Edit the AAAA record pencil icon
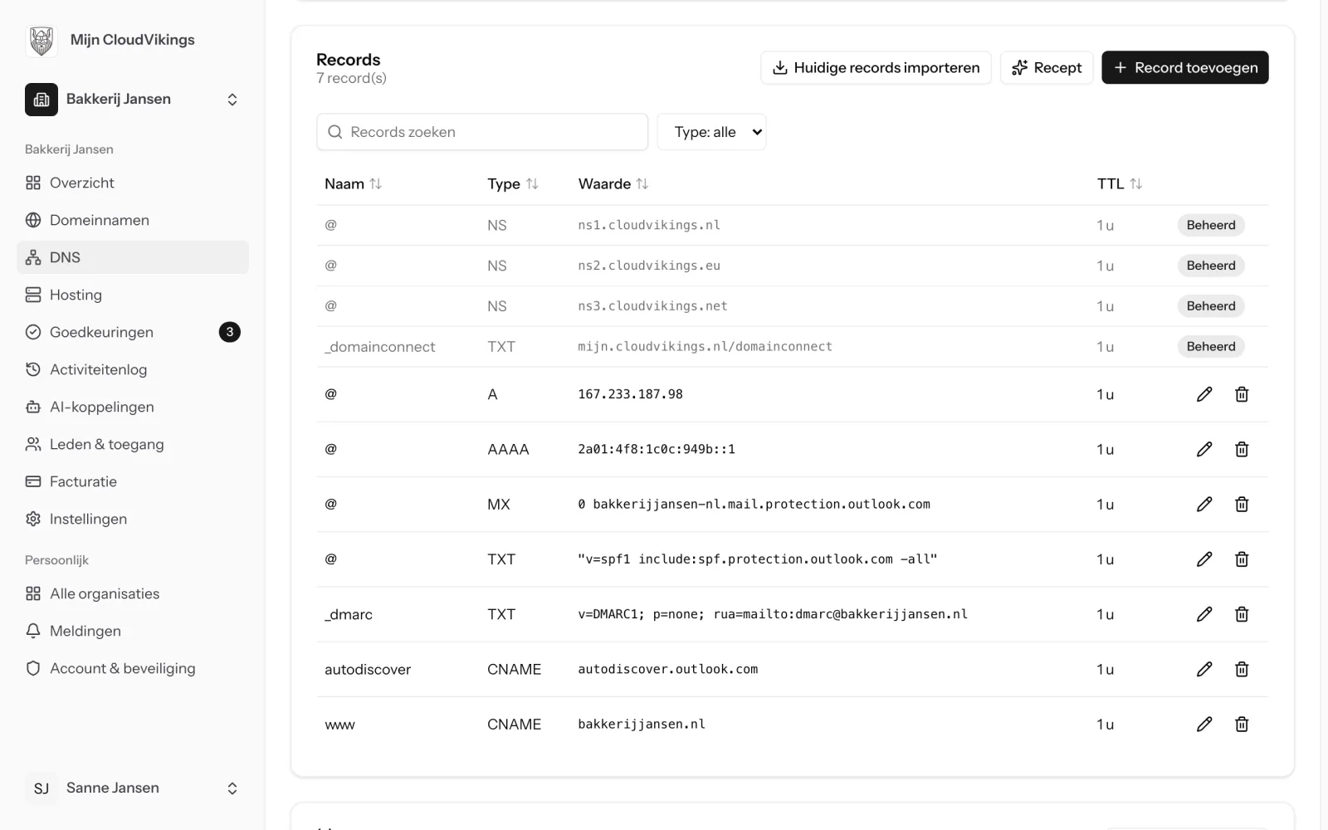The image size is (1328, 830). click(1204, 449)
